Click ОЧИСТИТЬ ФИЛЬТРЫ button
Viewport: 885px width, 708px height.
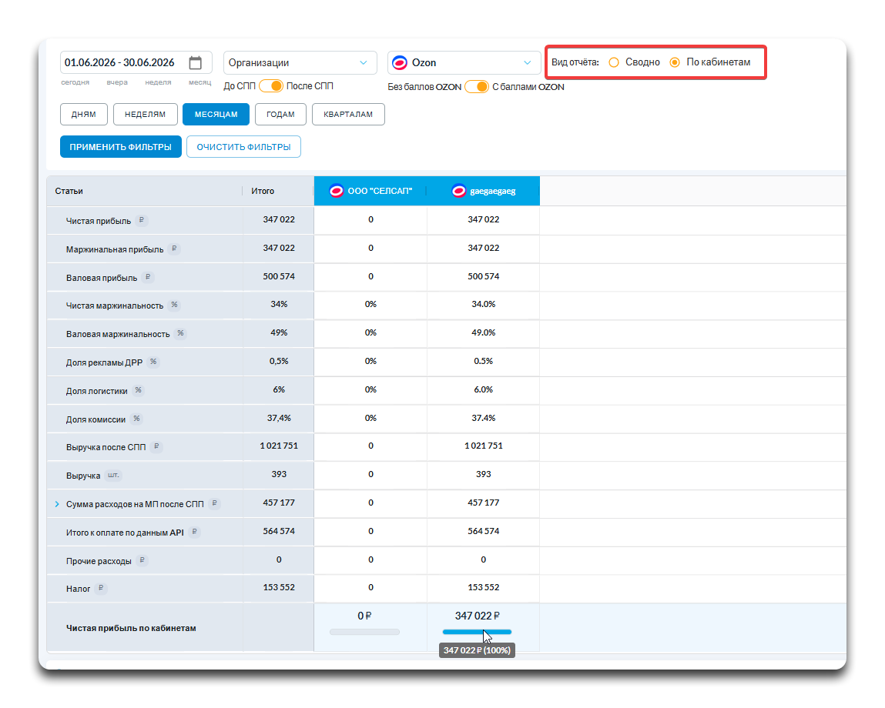244,147
